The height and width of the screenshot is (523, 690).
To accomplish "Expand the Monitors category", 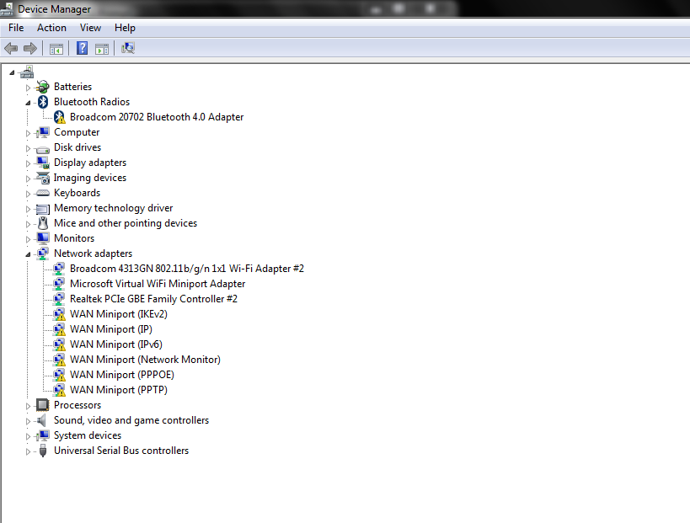I will pyautogui.click(x=28, y=239).
